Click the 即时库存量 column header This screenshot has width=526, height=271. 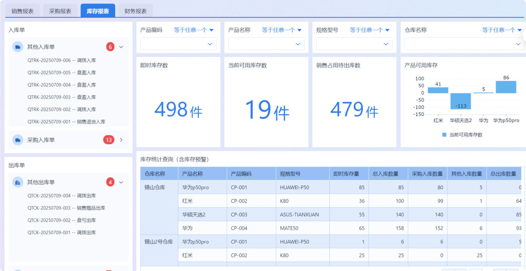click(346, 174)
